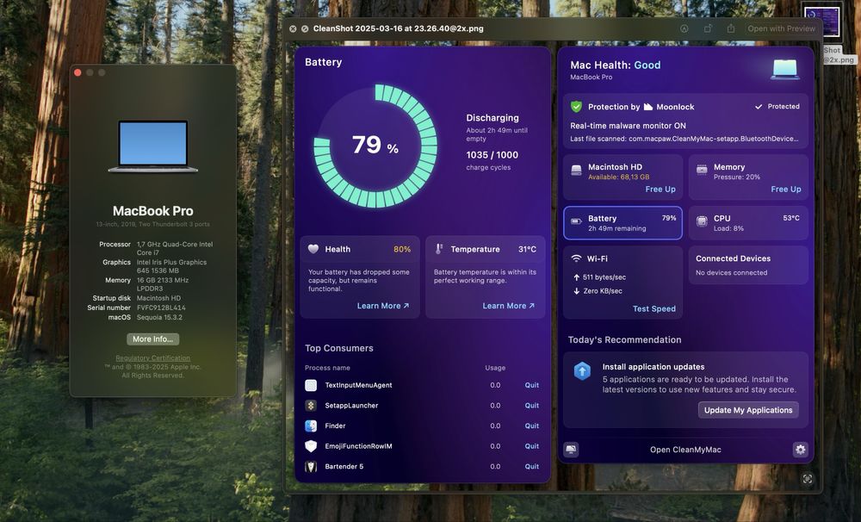861x522 pixels.
Task: Click the thermometer icon next to Temperature
Action: pos(439,249)
